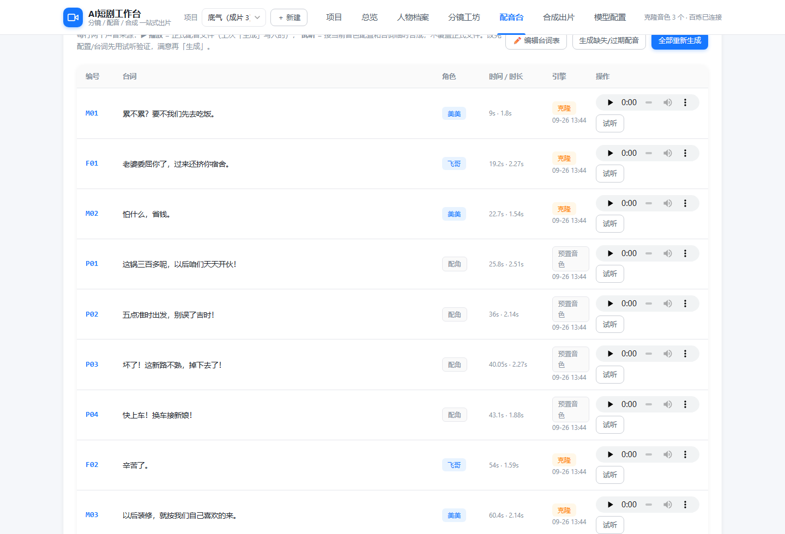This screenshot has width=785, height=534.
Task: Mute the P04 row audio player
Action: click(x=668, y=404)
